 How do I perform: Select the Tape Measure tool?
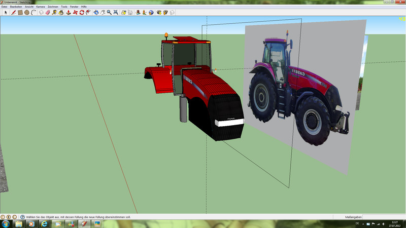[x=54, y=12]
